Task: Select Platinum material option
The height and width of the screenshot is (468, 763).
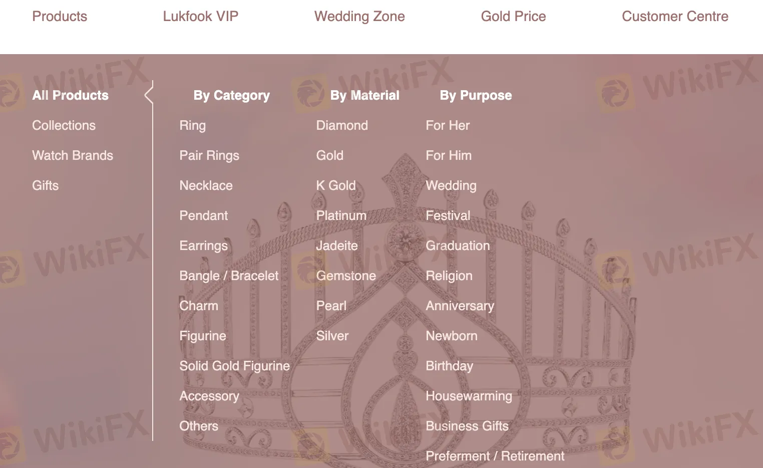Action: pos(341,215)
